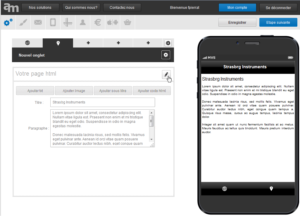Click the Enregistrer button
The height and width of the screenshot is (216, 300).
pos(237,22)
